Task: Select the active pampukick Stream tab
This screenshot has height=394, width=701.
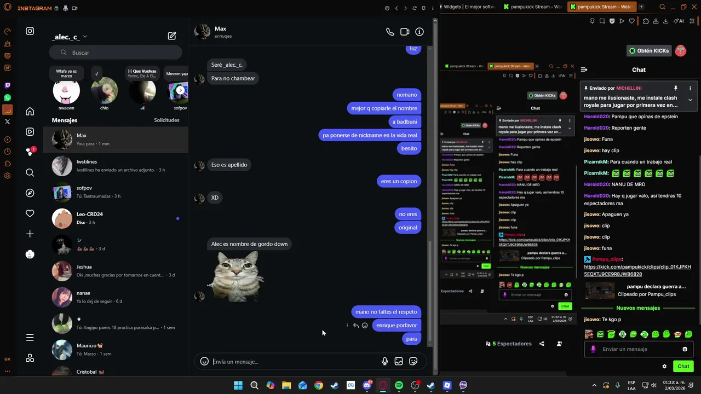Action: coord(601,7)
